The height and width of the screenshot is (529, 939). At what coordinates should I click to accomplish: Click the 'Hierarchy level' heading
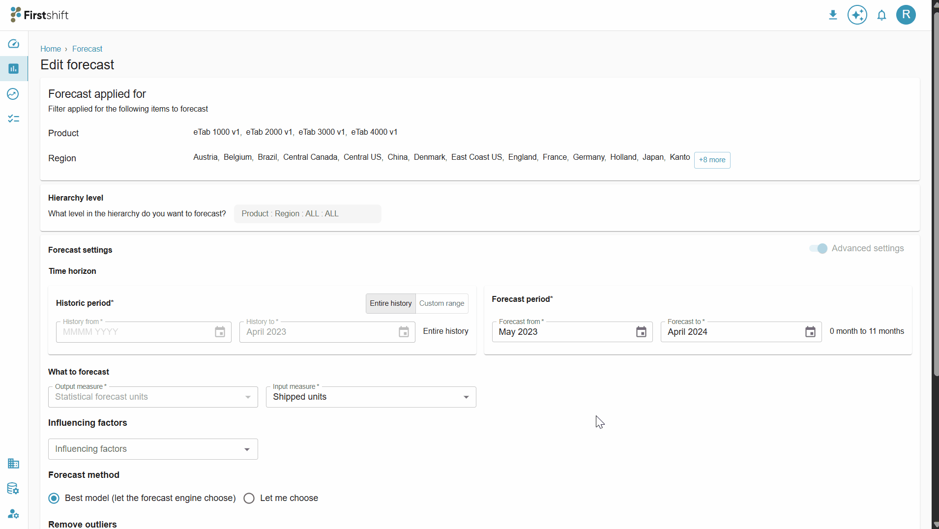click(76, 198)
